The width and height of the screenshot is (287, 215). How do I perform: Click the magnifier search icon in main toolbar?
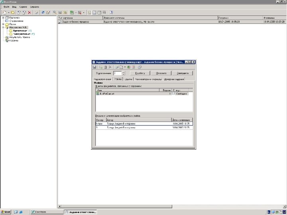pyautogui.click(x=55, y=12)
